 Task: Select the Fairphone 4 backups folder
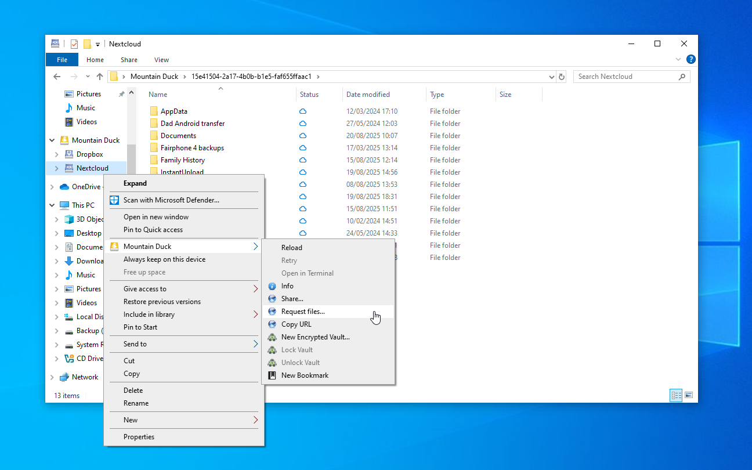[x=192, y=148]
